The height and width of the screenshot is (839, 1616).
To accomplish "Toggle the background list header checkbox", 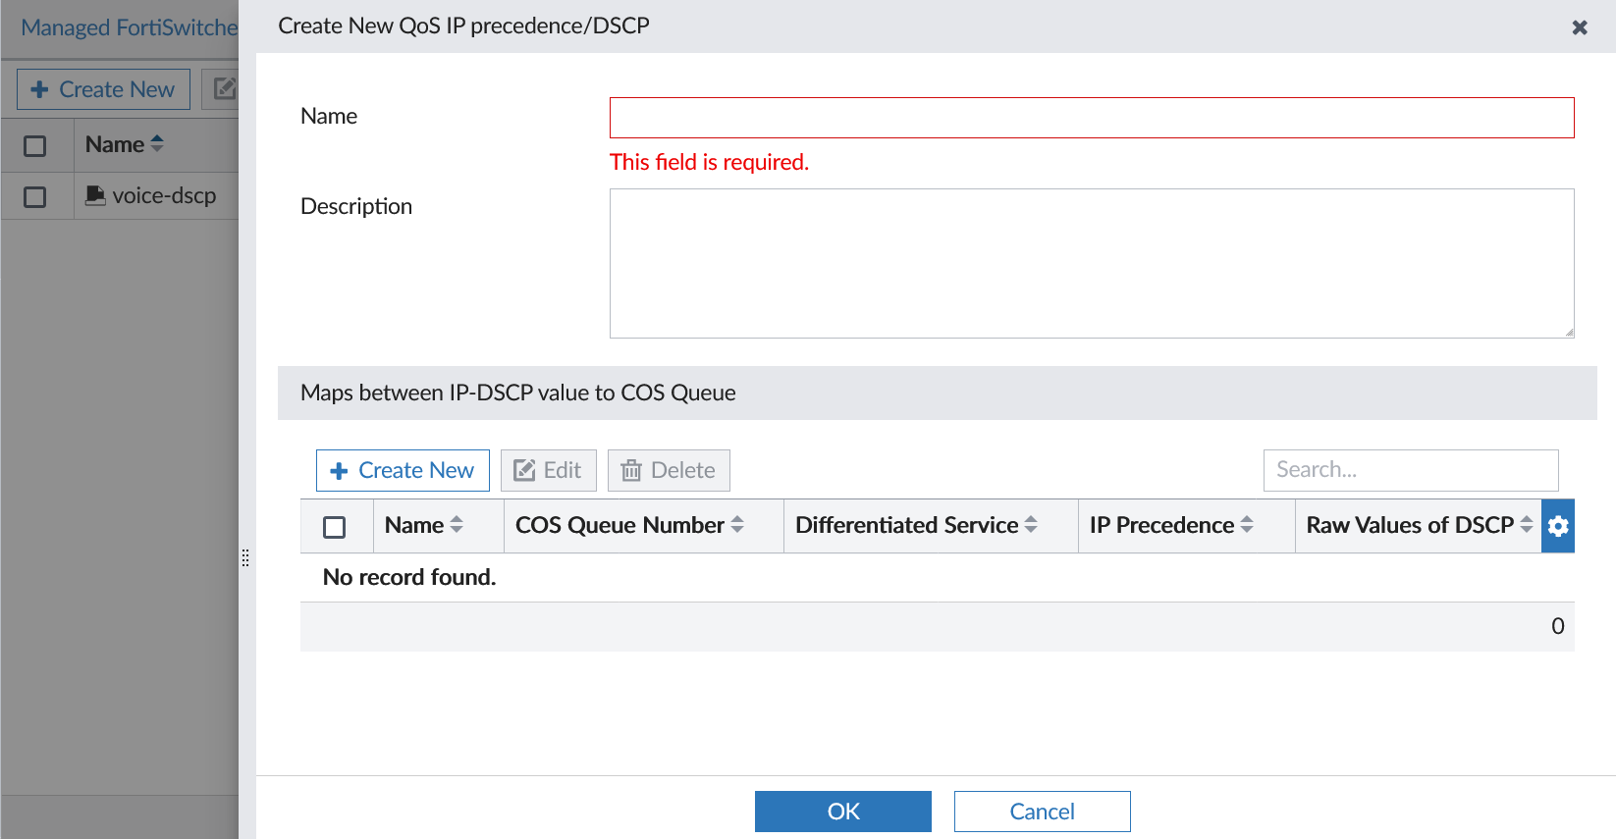I will click(x=35, y=146).
